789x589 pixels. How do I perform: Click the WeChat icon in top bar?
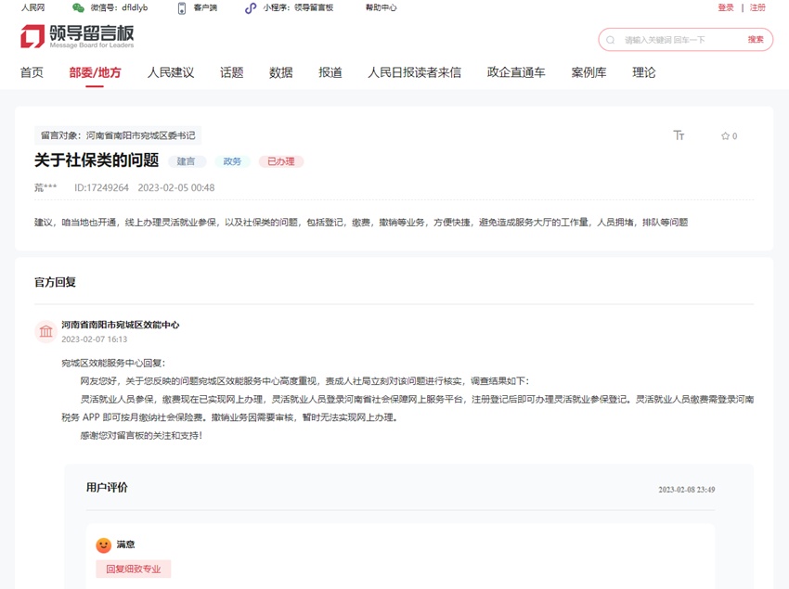pos(78,7)
